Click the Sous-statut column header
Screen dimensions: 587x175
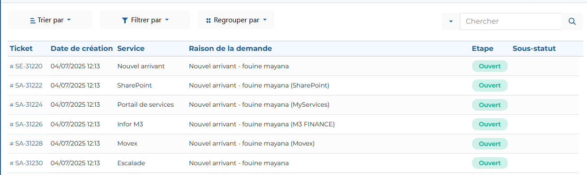coord(534,48)
